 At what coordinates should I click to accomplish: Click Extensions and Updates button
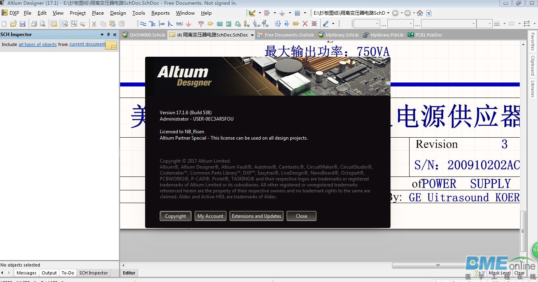257,216
